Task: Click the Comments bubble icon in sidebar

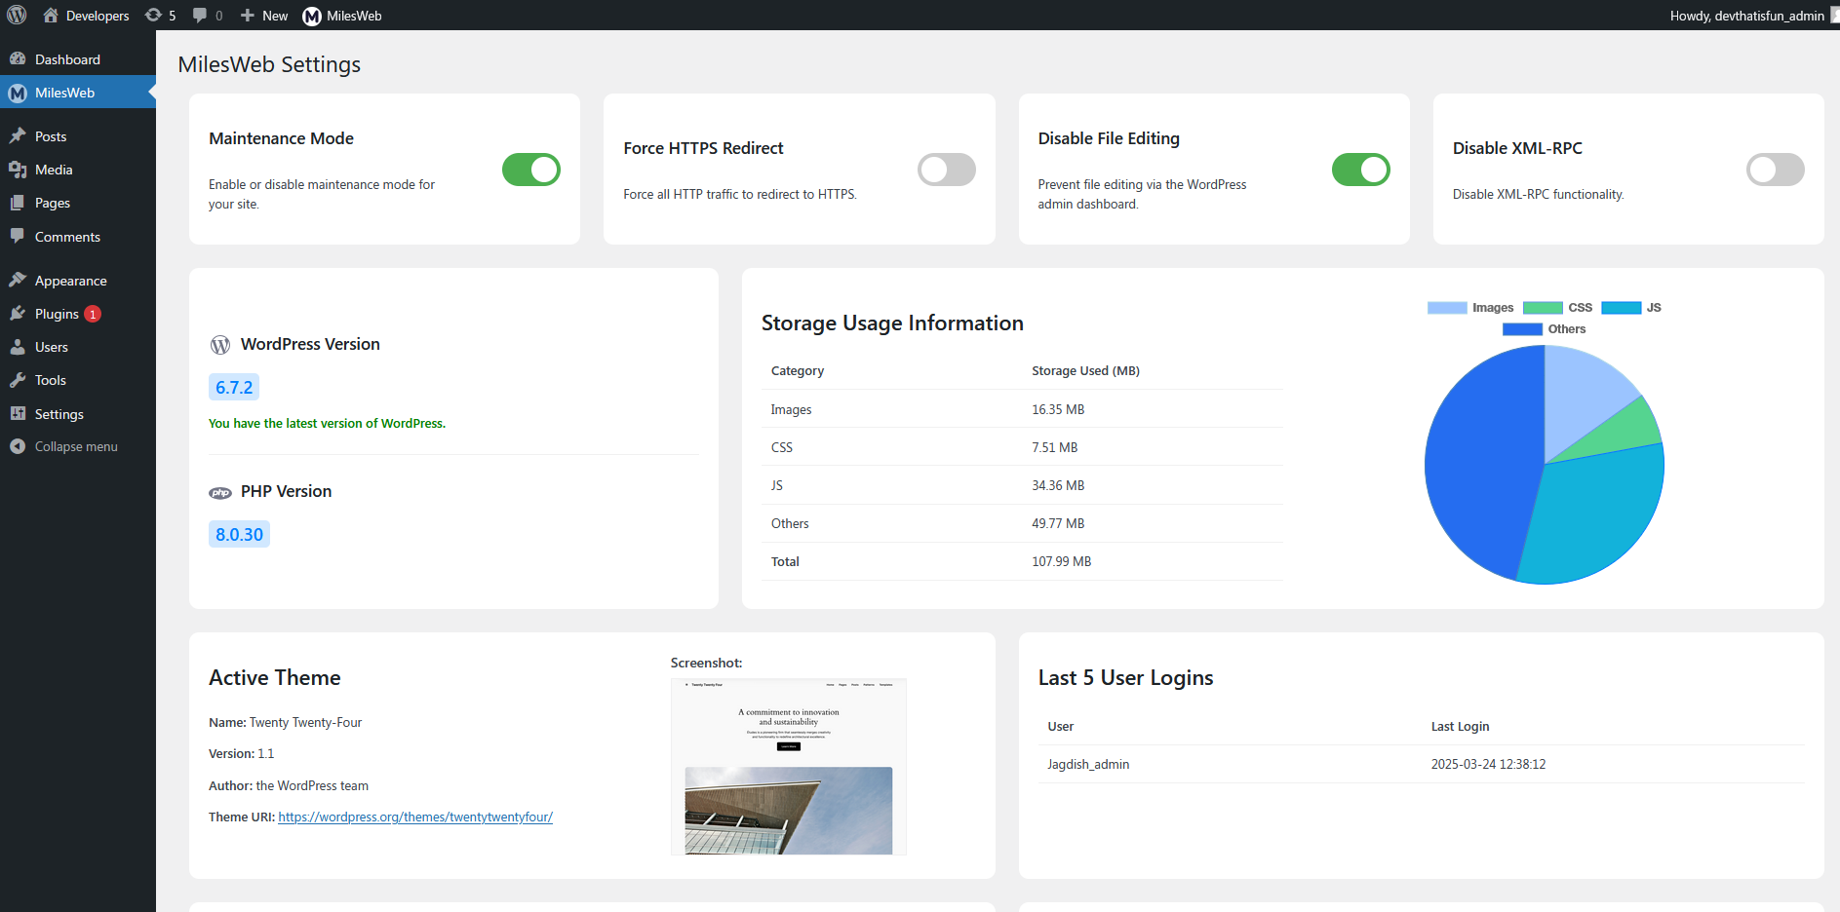Action: (x=18, y=237)
